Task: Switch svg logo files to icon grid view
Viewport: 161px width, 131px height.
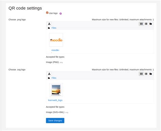Action: [141, 74]
